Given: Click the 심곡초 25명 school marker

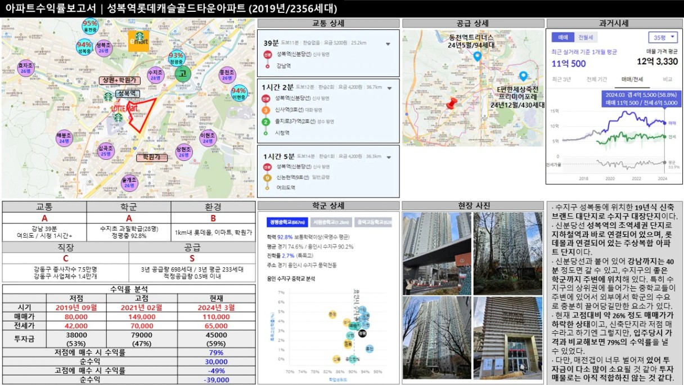Looking at the screenshot, I should coord(105,150).
